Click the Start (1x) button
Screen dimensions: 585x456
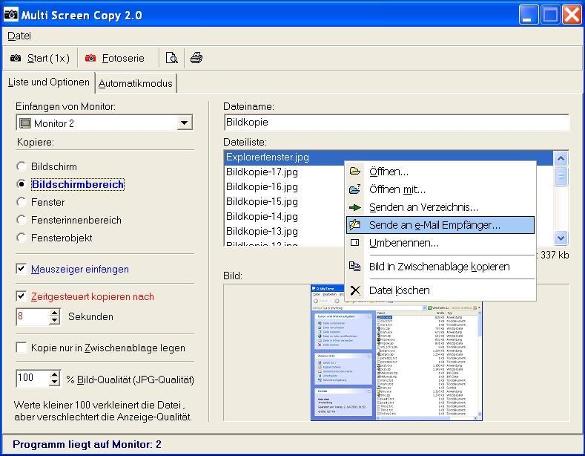(40, 58)
